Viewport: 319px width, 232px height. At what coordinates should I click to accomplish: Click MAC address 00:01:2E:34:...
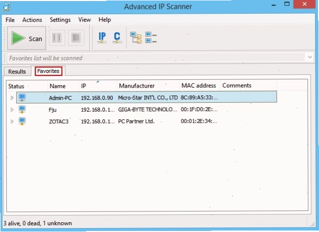pos(199,121)
